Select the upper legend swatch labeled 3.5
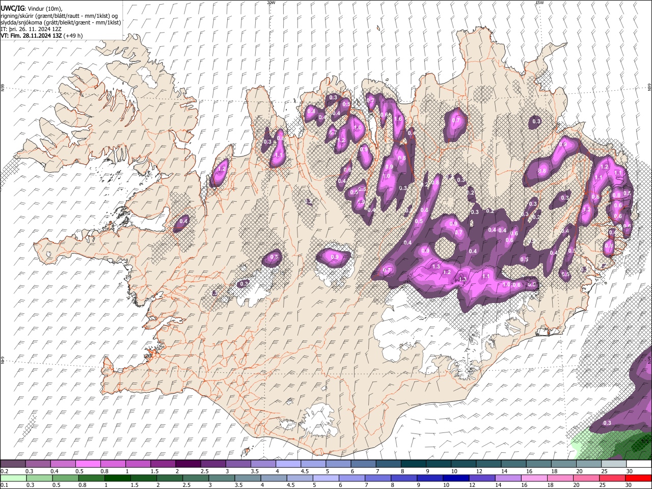652x489 pixels. [263, 464]
